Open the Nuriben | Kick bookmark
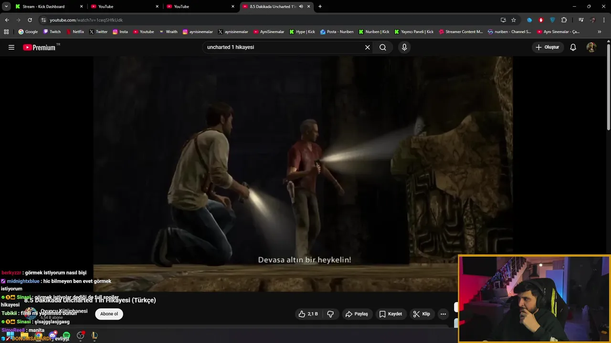 374,32
